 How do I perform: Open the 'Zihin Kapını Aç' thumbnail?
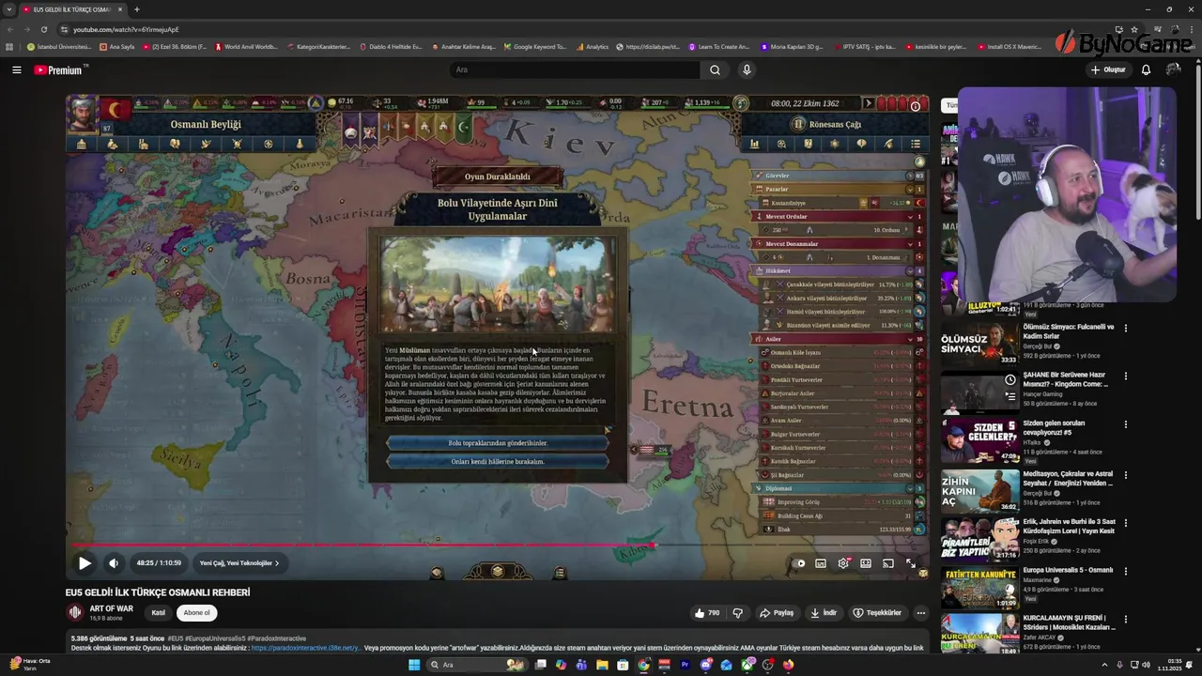coord(979,489)
